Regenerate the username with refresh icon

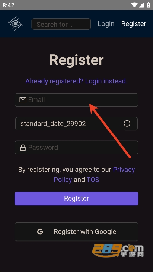coord(127,124)
